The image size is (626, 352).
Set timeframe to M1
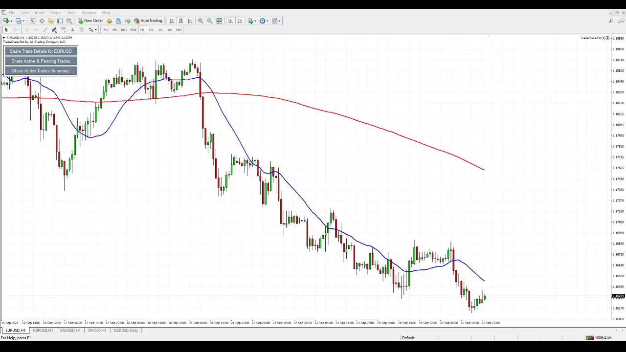(105, 30)
